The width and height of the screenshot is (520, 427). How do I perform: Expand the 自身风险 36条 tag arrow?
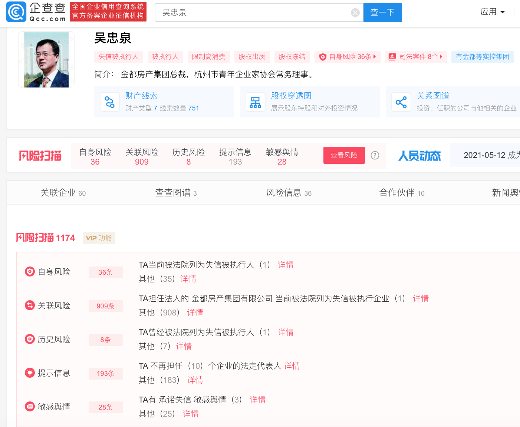tap(375, 57)
